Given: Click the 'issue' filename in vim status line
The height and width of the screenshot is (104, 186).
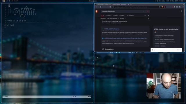Looking at the screenshot, I should (x=5, y=96).
